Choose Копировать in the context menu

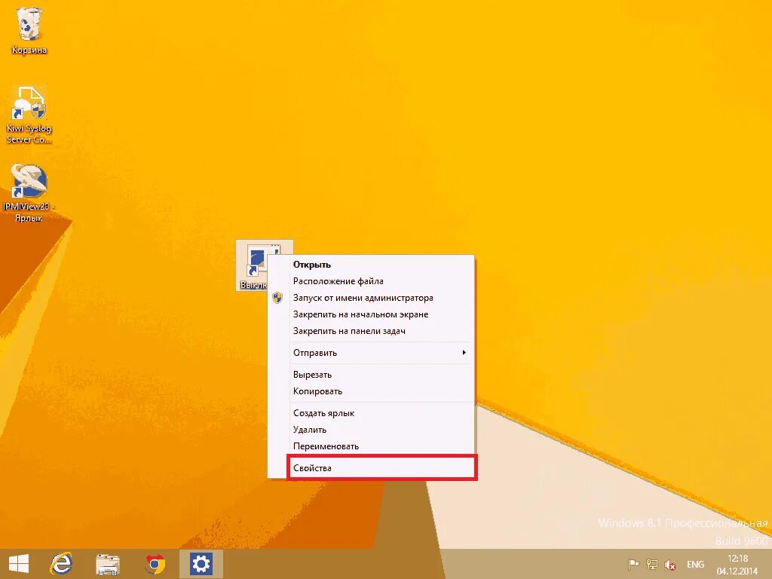[x=371, y=391]
